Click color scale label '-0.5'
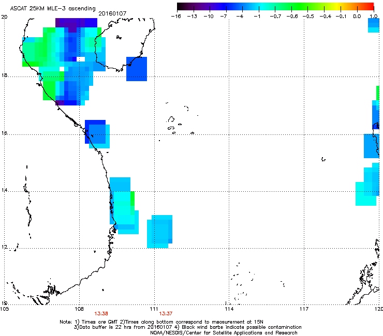This screenshot has height=336, width=383. tap(308, 17)
